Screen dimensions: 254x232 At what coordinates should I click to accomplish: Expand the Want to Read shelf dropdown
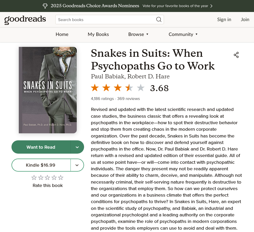pyautogui.click(x=77, y=147)
